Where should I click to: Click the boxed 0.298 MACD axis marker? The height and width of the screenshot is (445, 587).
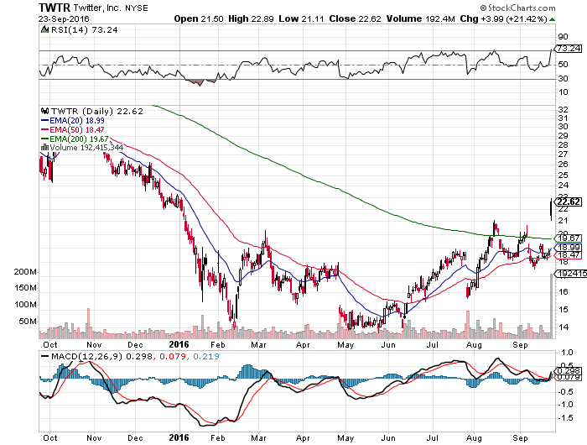569,370
